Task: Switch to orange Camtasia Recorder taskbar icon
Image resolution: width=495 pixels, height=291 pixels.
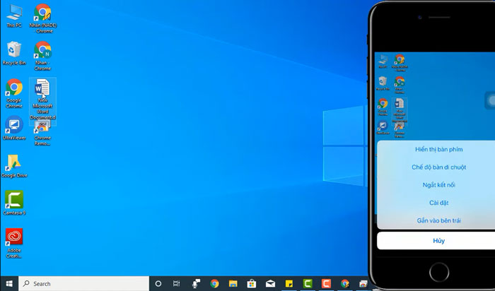Action: [326, 283]
